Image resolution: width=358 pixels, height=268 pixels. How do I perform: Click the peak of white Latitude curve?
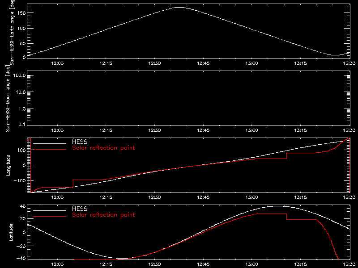tap(277, 206)
